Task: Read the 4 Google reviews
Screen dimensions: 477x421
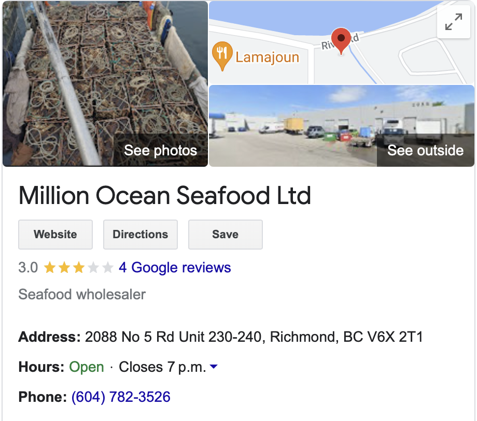Action: coord(175,268)
